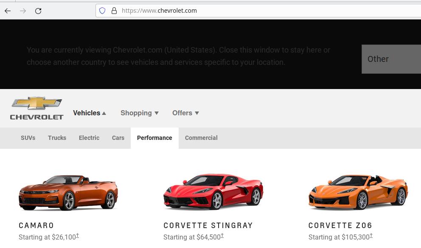Open the CORVETTE STINGRAY model link

pyautogui.click(x=208, y=226)
